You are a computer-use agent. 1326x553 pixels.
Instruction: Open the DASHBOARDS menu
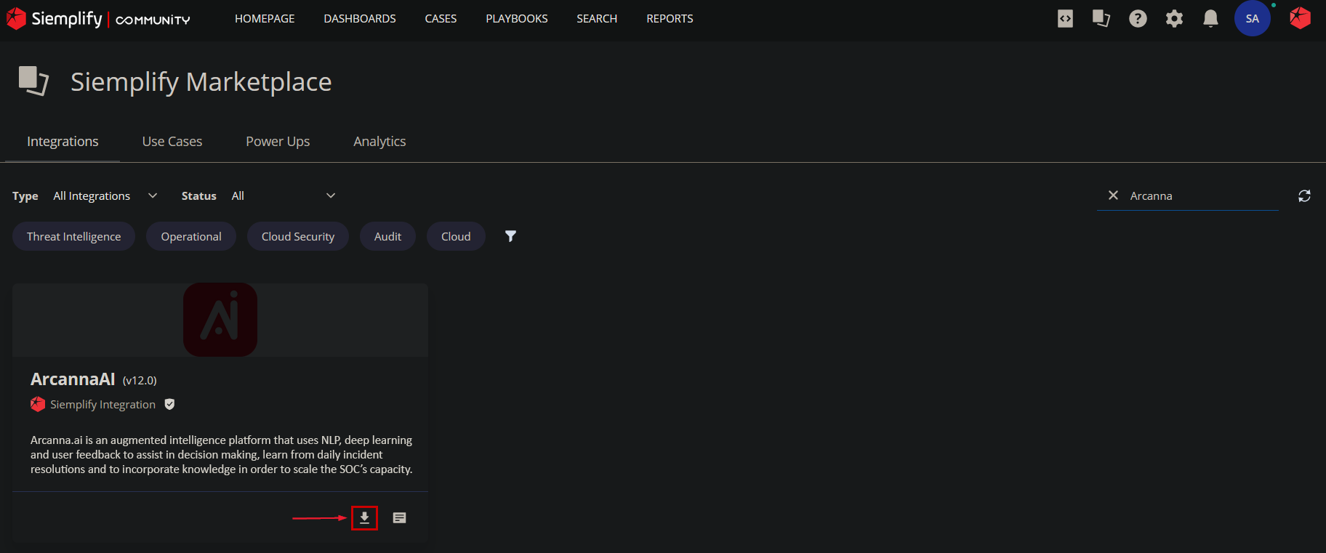click(360, 19)
